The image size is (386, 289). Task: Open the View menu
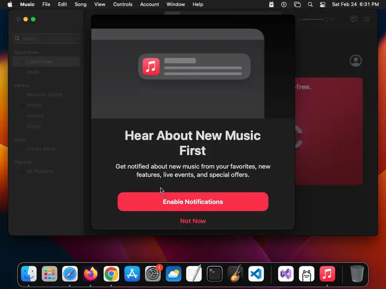click(x=100, y=5)
